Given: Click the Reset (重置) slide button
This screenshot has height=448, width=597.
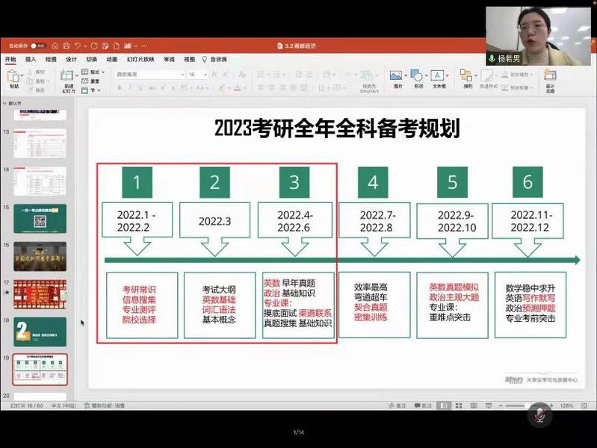Looking at the screenshot, I should pos(94,81).
